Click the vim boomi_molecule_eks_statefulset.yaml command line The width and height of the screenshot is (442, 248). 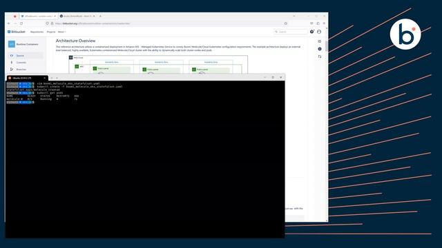pos(68,83)
